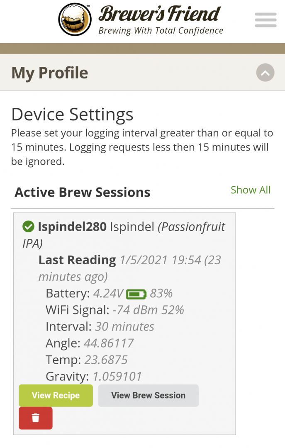Click the green battery level icon
This screenshot has height=448, width=285.
click(x=136, y=294)
